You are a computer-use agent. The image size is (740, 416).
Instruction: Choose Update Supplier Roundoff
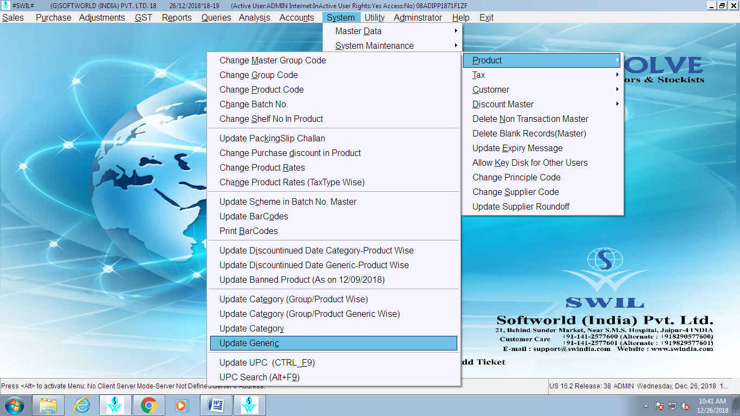542,206
